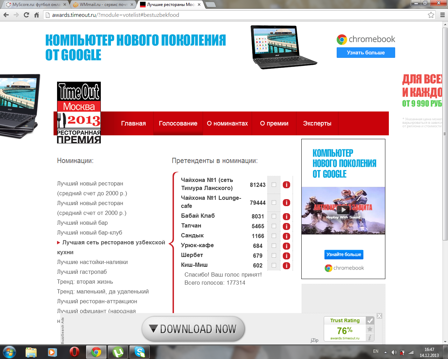Open О премии menu item
Viewport: 448px width, 359px height.
click(274, 123)
